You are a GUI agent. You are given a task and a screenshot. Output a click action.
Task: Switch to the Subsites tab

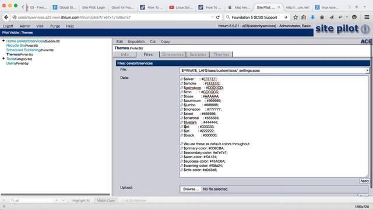[198, 54]
